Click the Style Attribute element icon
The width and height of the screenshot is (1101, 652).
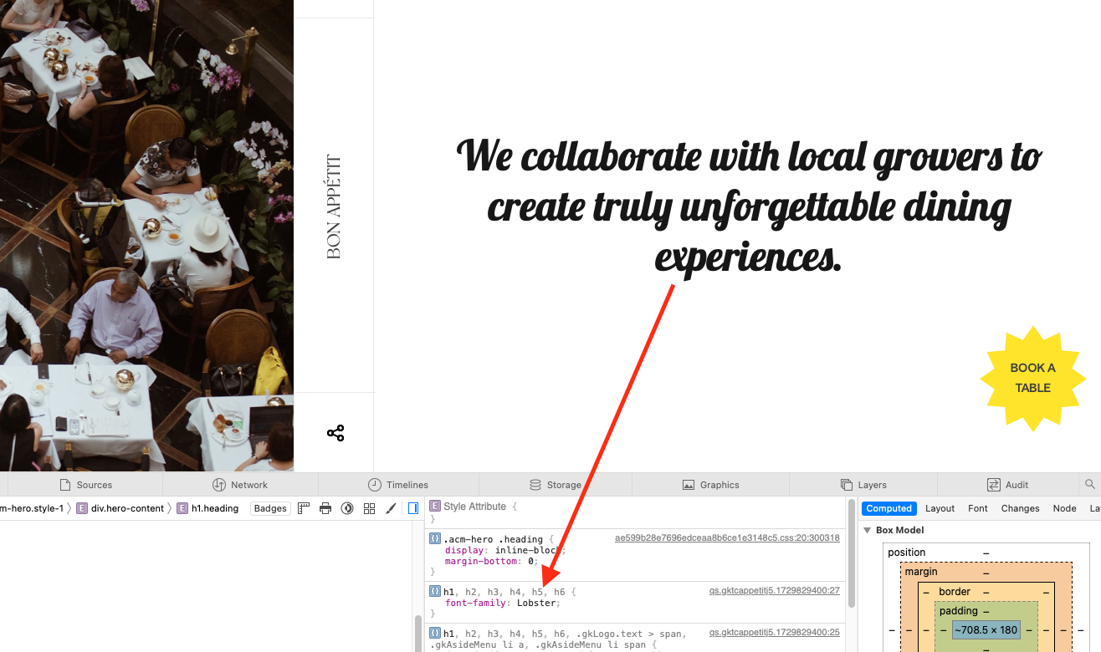pos(435,507)
